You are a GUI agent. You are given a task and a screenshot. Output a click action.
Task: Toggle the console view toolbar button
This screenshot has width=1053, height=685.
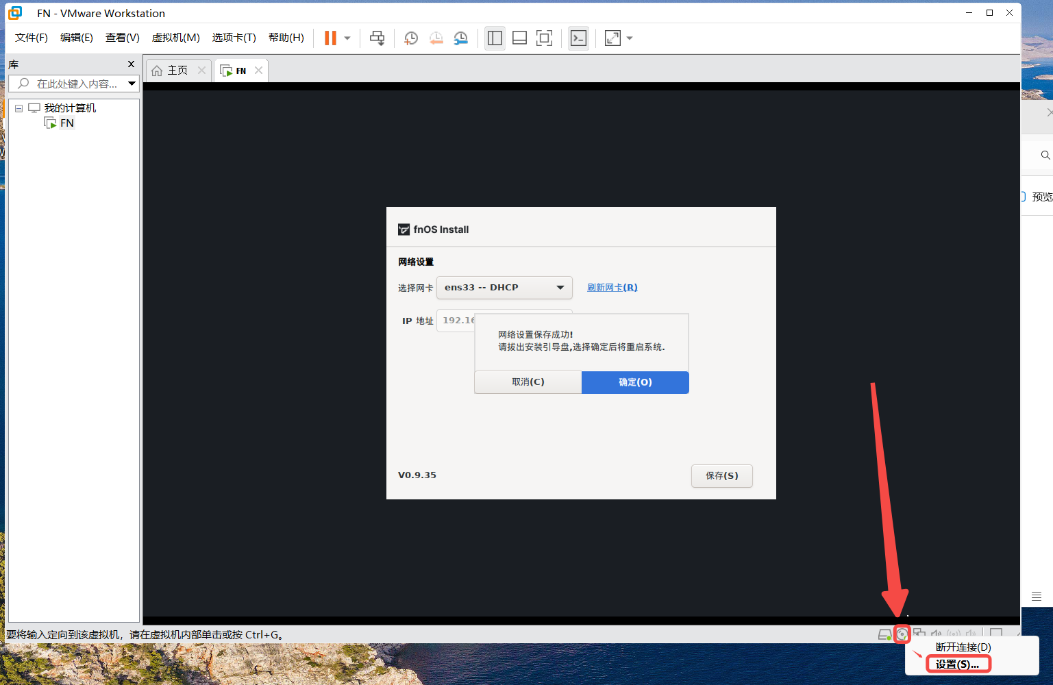tap(578, 38)
